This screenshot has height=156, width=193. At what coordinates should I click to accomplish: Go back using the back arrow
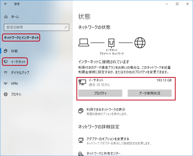pyautogui.click(x=5, y=4)
